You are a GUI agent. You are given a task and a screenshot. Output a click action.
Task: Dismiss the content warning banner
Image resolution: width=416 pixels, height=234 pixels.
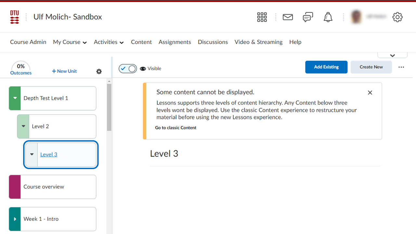(370, 93)
